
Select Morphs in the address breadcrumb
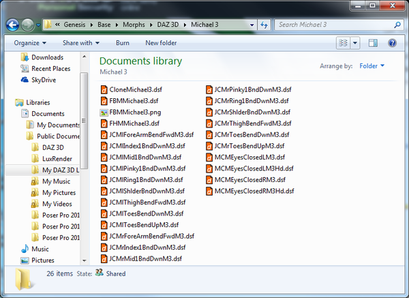134,25
